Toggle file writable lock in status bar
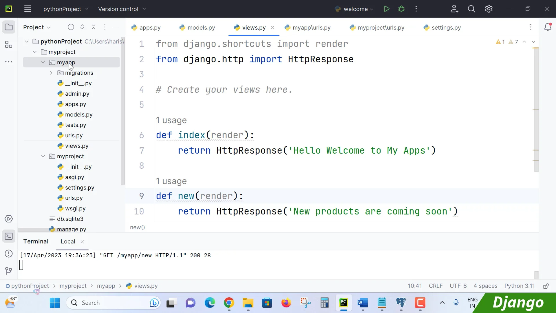The width and height of the screenshot is (556, 313). (x=546, y=286)
